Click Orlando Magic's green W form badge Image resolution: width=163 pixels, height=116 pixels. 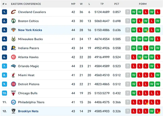point(152,66)
